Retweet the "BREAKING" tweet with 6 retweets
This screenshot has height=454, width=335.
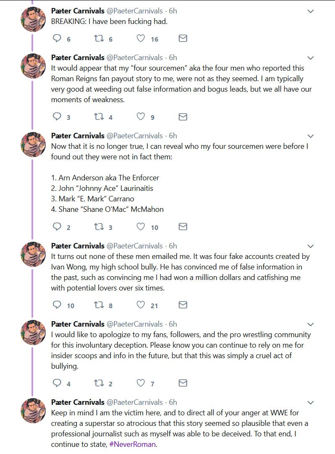coord(98,39)
